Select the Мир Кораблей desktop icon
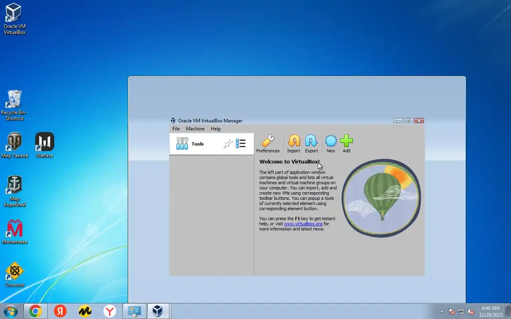The image size is (511, 319). click(x=14, y=191)
